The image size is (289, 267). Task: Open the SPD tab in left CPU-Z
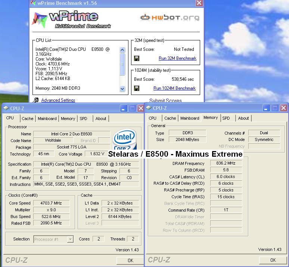coord(83,119)
